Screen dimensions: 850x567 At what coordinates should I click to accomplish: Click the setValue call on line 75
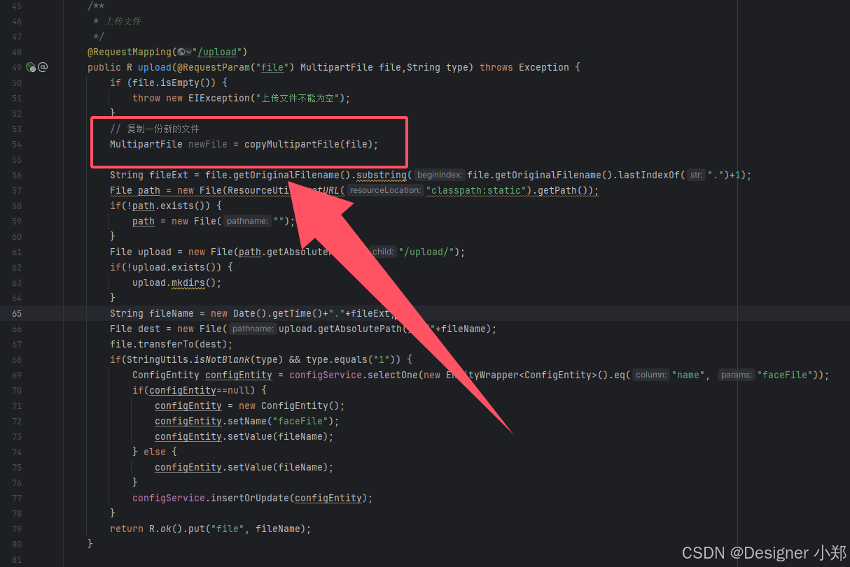250,467
